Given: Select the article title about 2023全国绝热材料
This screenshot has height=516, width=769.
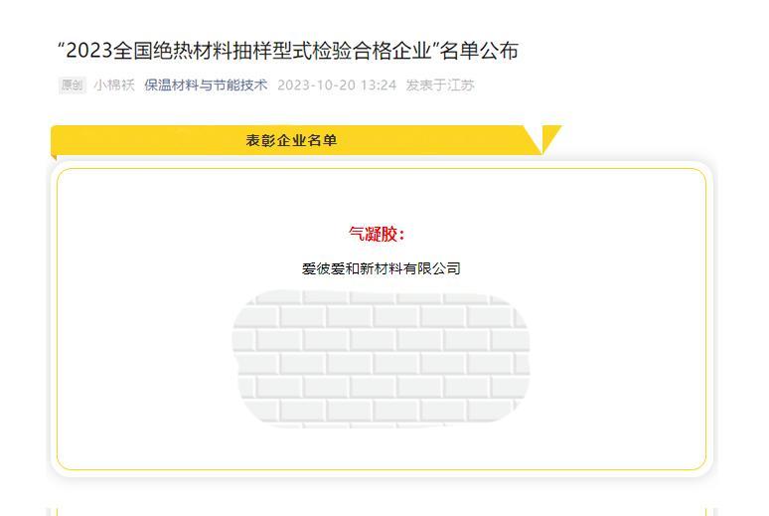Looking at the screenshot, I should click(288, 51).
